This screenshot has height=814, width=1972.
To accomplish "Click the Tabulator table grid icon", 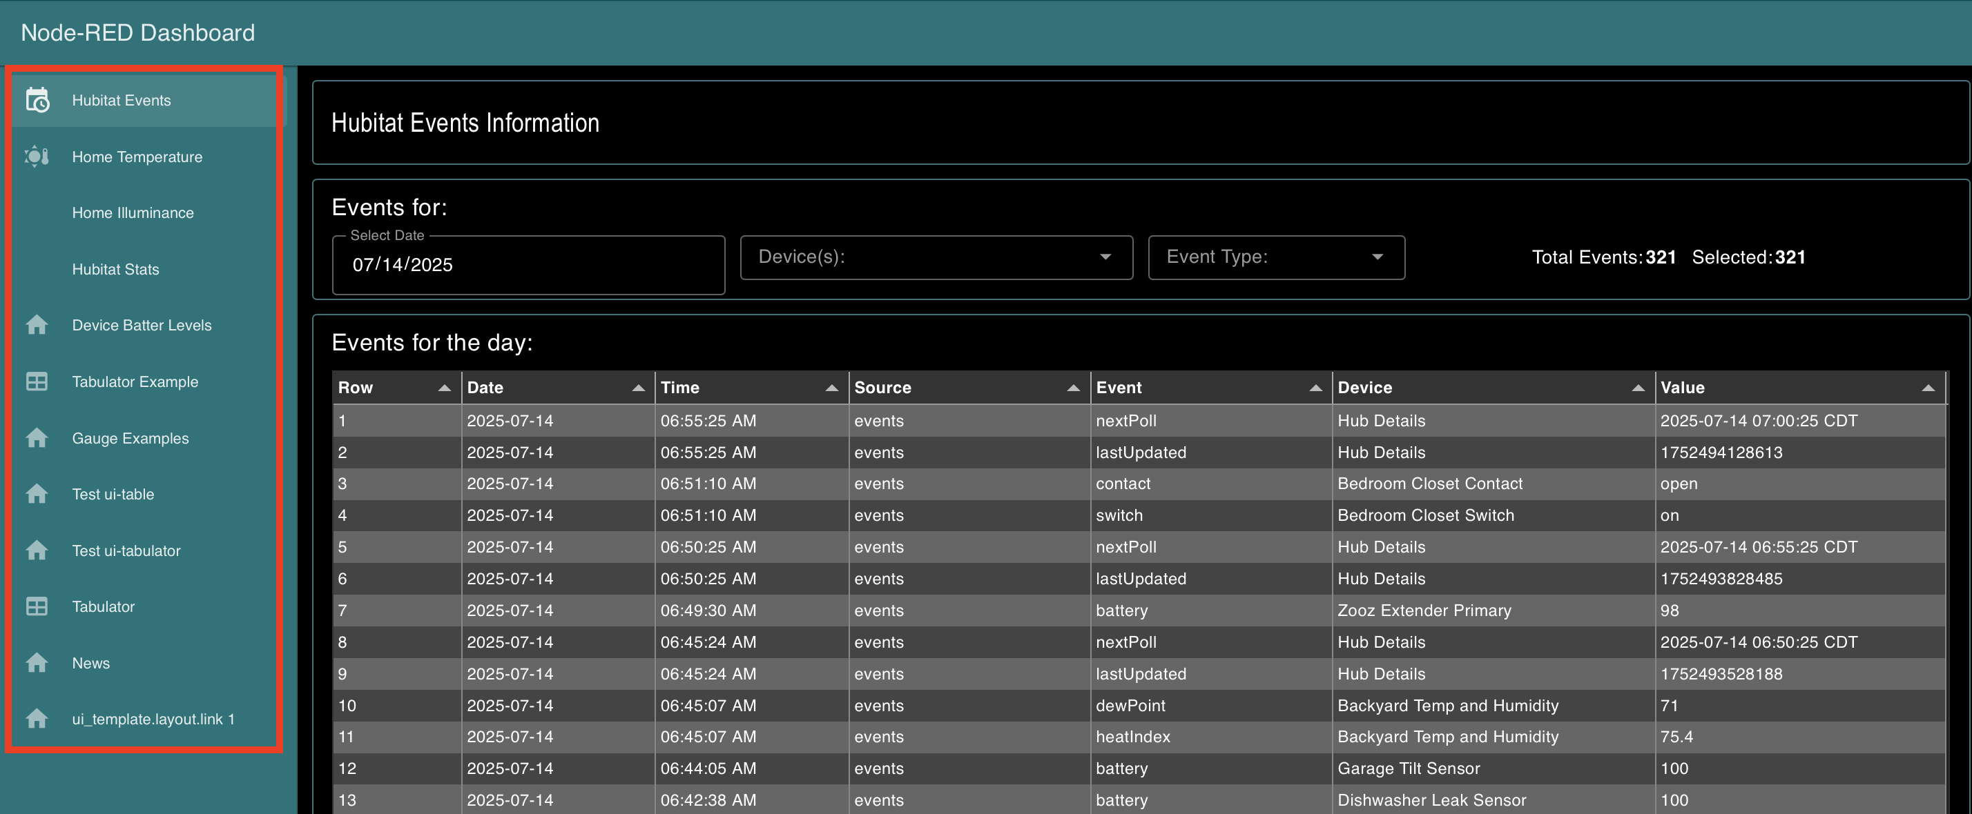I will pos(37,606).
